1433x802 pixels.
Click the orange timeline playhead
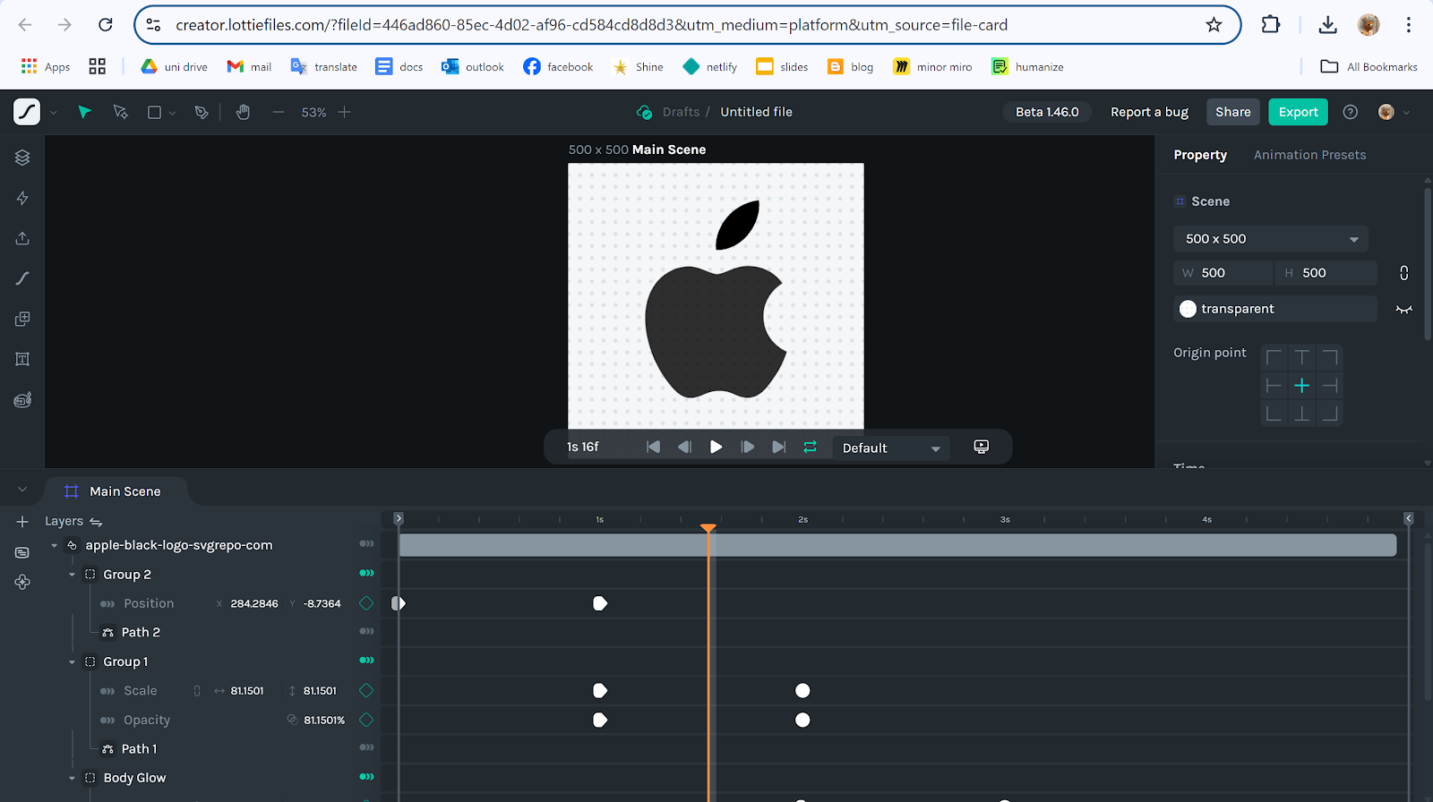708,529
